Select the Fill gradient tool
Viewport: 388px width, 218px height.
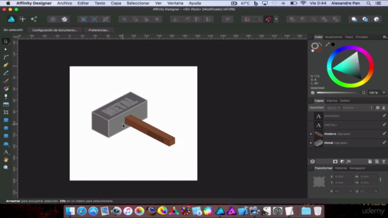5,88
